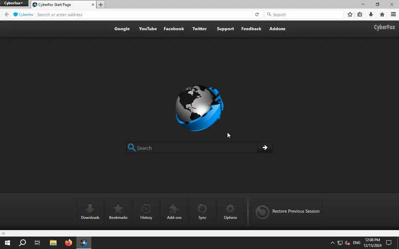Screen dimensions: 399x249
Task: Open Options from the start page
Action: click(x=230, y=211)
